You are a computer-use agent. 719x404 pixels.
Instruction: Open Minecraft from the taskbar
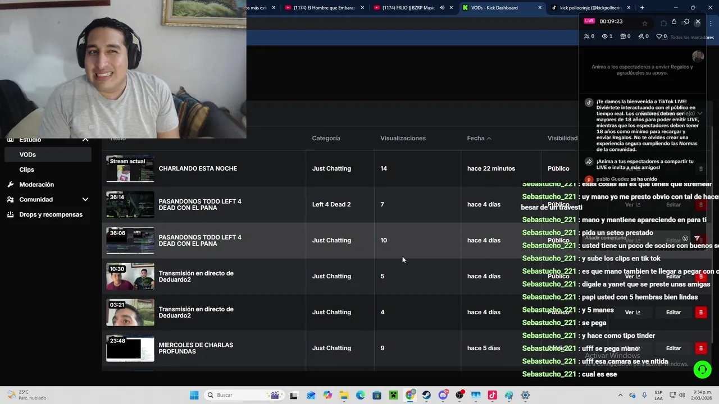pos(393,395)
